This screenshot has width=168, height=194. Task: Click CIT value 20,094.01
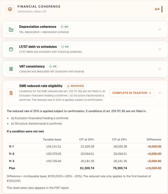tap(87, 154)
